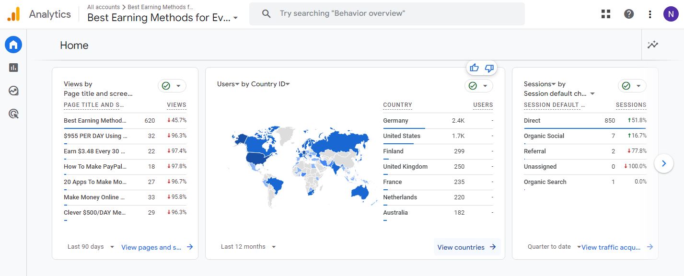Open the Home icon in sidebar
684x276 pixels.
[13, 45]
